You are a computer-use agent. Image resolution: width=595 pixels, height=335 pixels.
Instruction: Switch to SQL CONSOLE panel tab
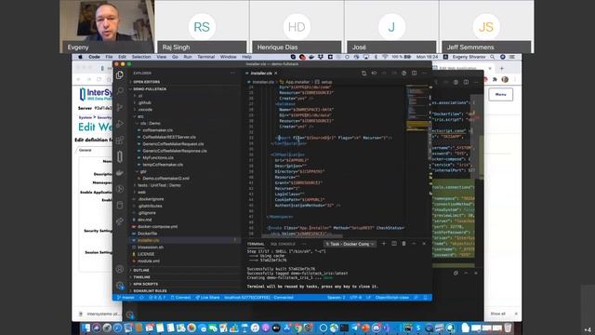click(x=283, y=244)
